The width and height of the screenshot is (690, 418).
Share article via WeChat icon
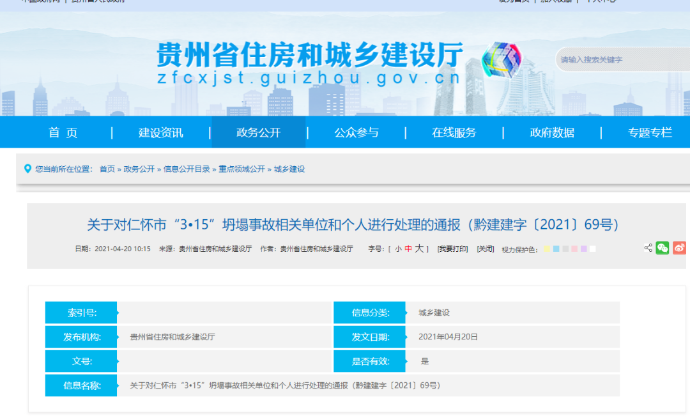[663, 248]
